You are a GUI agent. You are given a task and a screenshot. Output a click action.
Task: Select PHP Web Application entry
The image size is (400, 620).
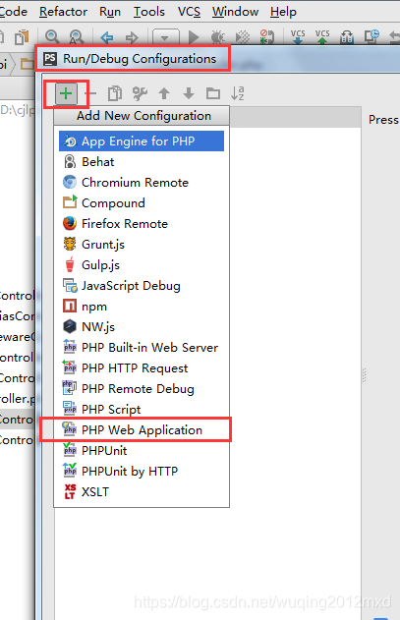click(x=142, y=429)
